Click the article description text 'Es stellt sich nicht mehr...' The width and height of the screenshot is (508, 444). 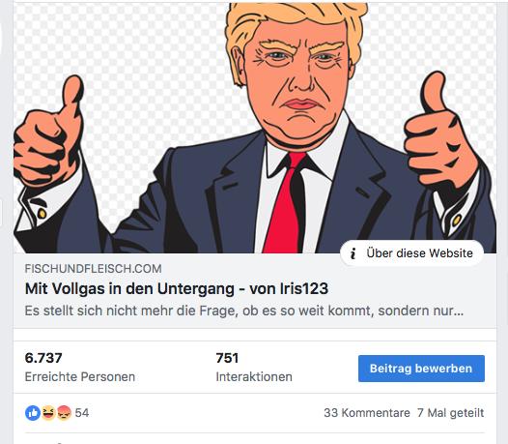point(244,311)
